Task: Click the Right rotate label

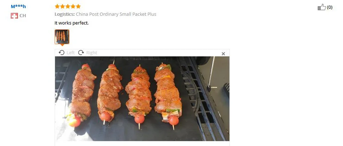Action: [x=91, y=53]
